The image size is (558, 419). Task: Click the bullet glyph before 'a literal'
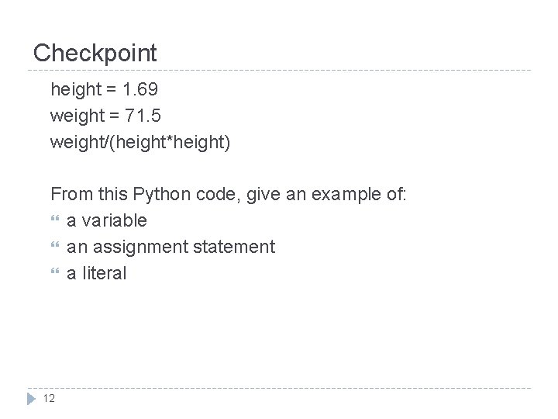54,274
